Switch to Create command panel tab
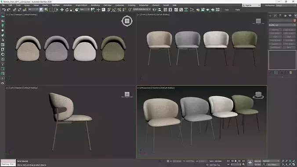The width and height of the screenshot is (297, 167). click(x=270, y=16)
